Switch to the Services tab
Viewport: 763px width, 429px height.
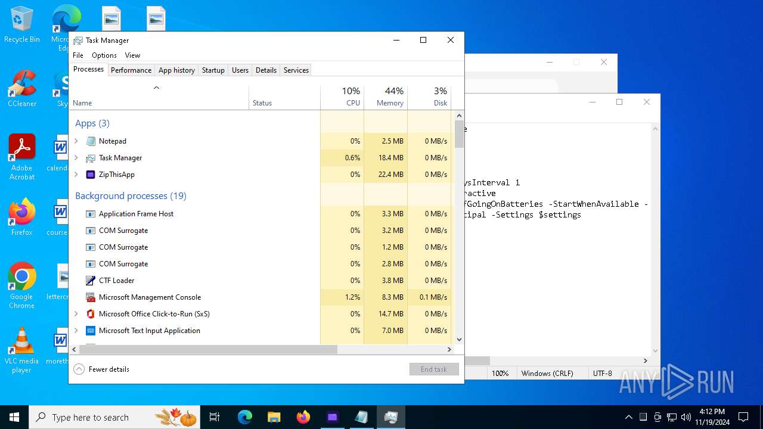coord(296,70)
